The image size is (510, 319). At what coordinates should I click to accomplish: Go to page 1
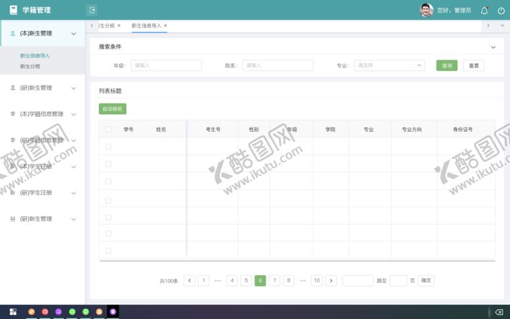pos(203,280)
